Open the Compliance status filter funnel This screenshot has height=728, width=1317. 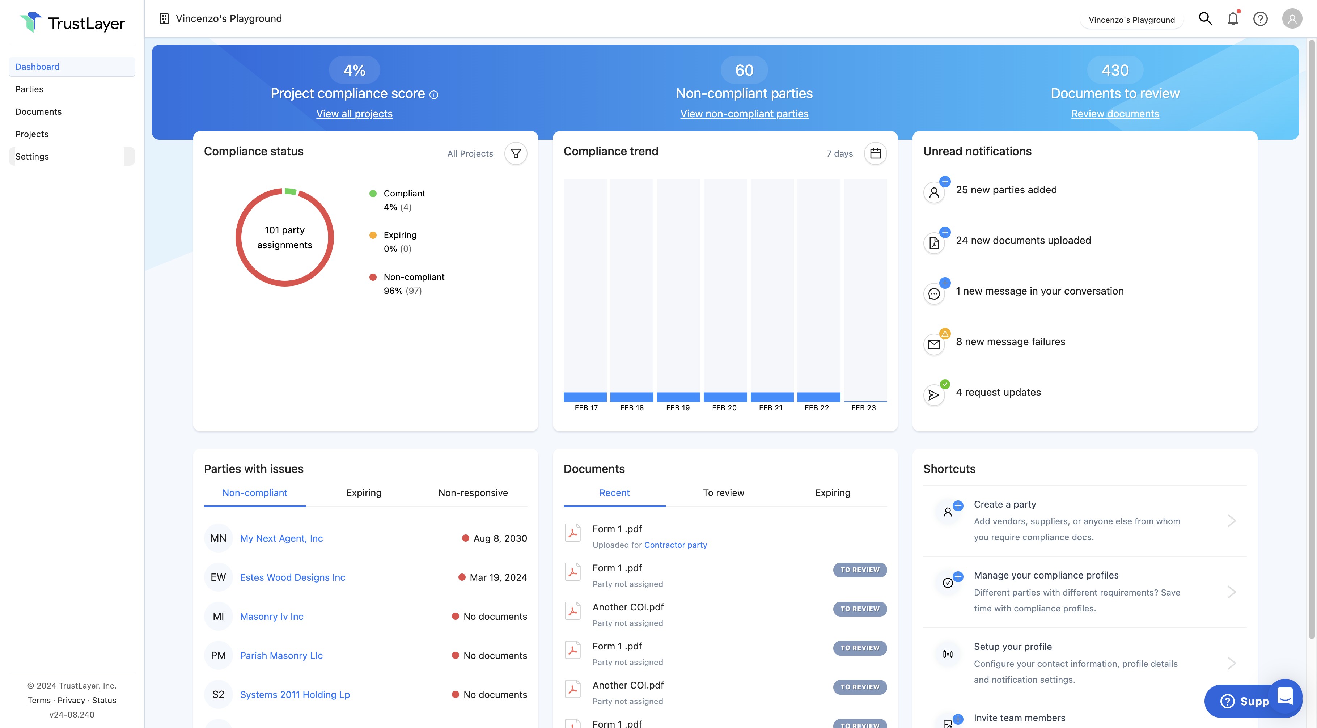click(x=516, y=153)
